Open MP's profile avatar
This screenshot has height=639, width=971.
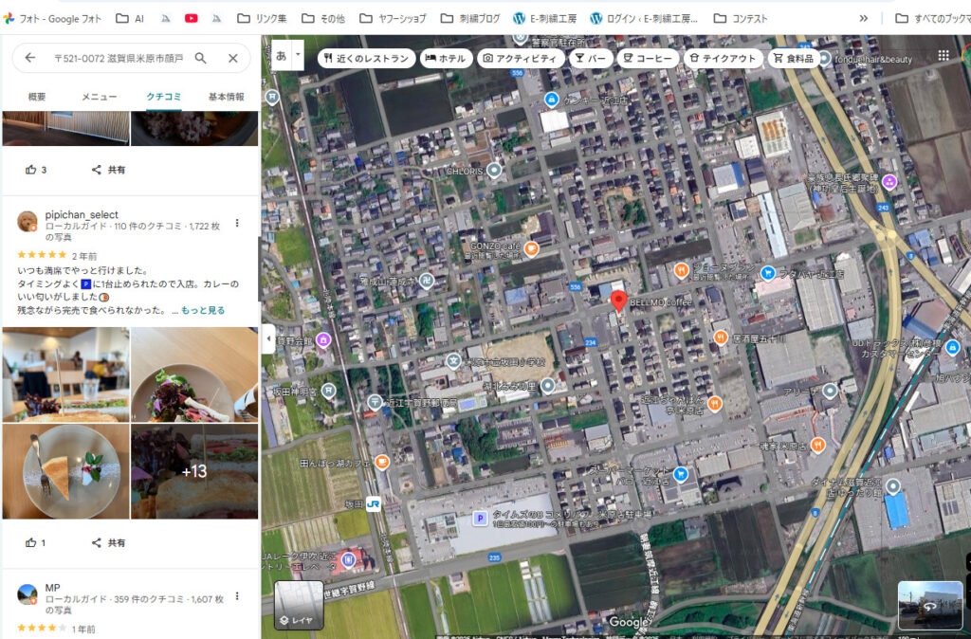tap(27, 593)
